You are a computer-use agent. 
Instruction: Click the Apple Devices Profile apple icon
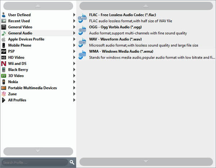4,39
